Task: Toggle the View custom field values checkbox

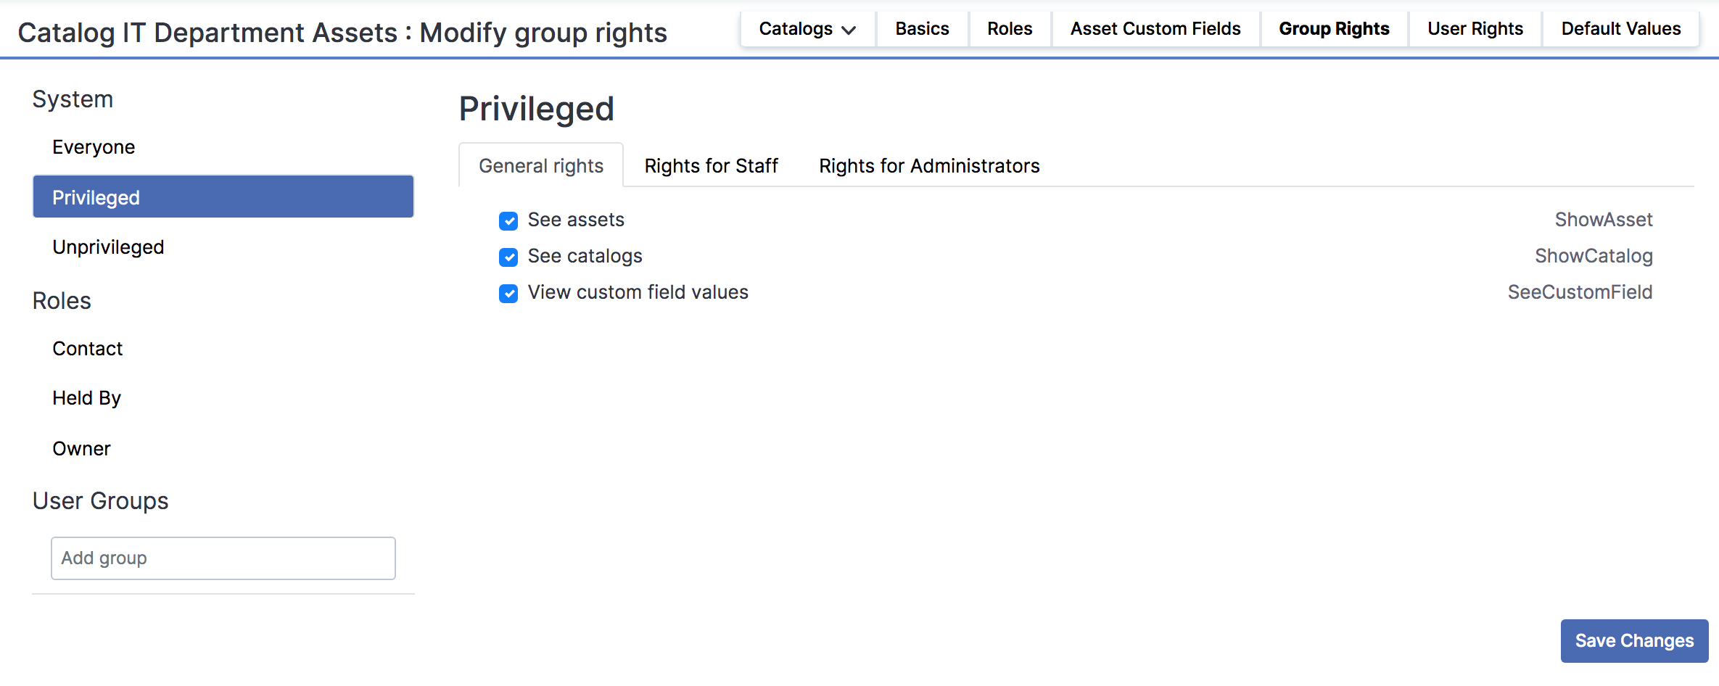Action: pos(508,293)
